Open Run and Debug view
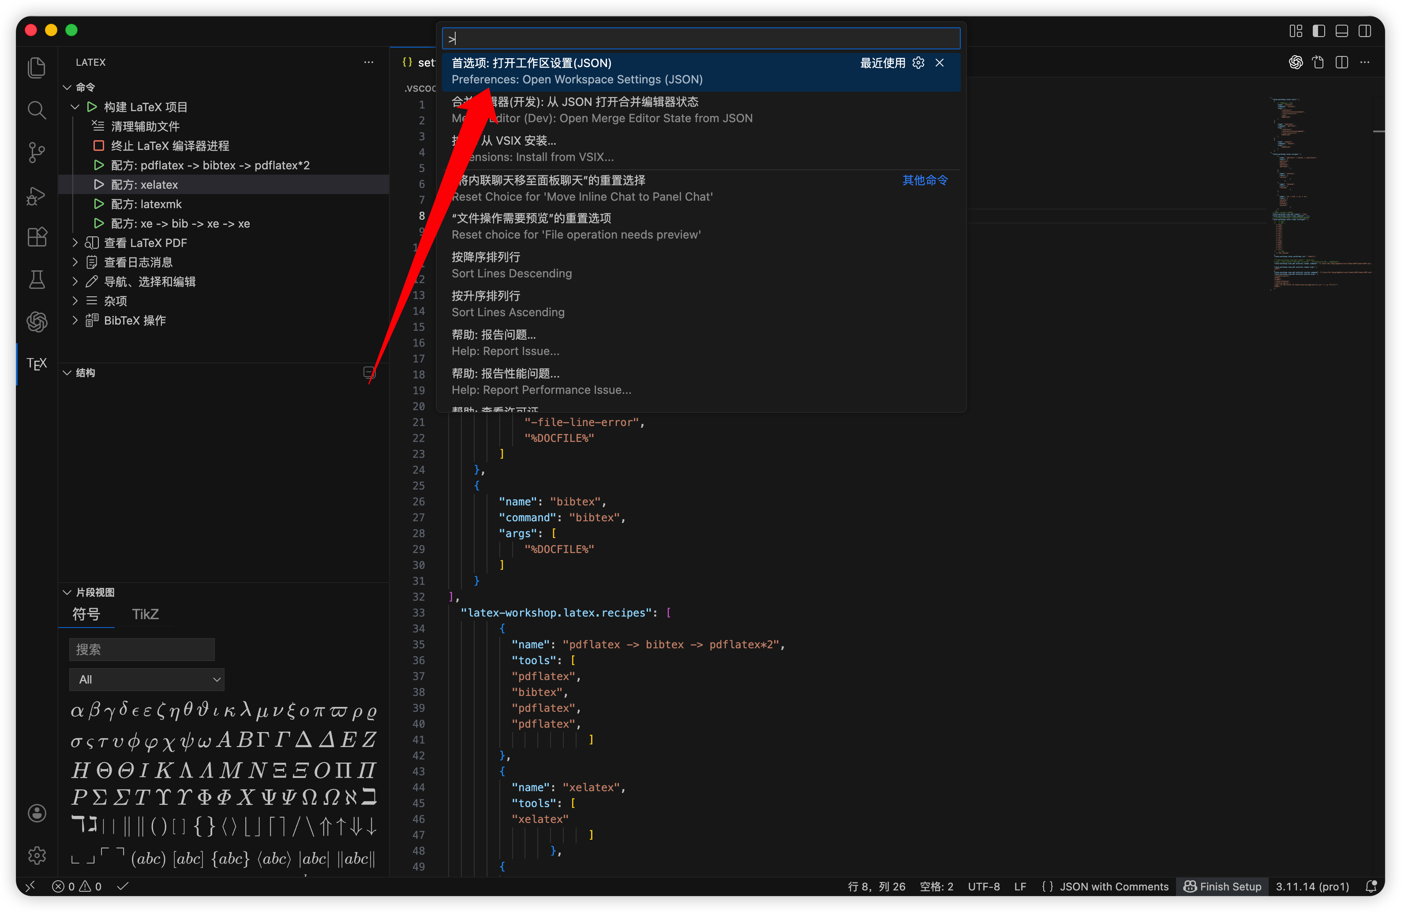Screen dimensions: 1401x912 coord(37,195)
